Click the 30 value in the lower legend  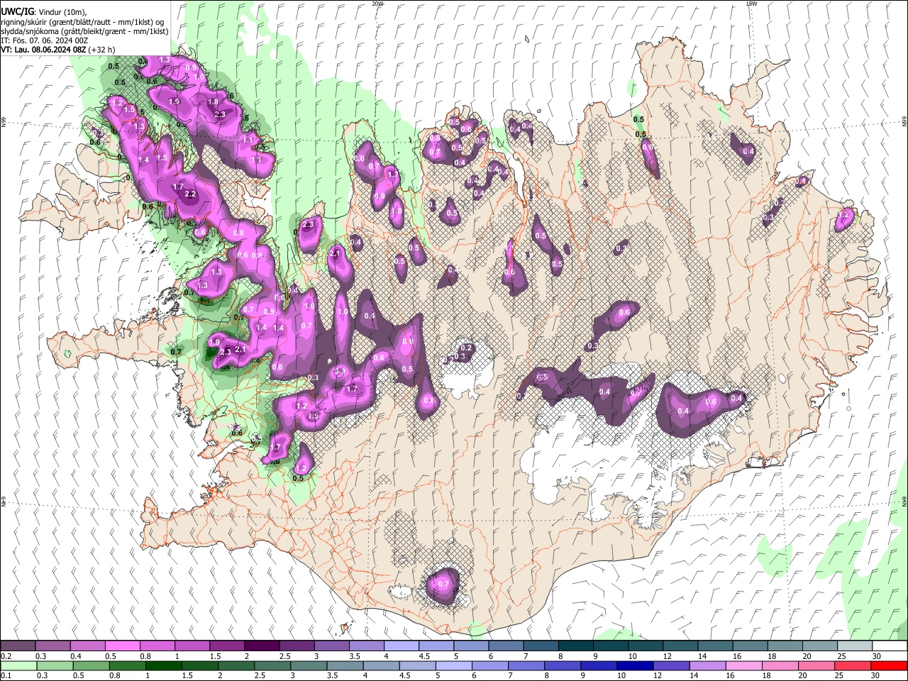875,675
